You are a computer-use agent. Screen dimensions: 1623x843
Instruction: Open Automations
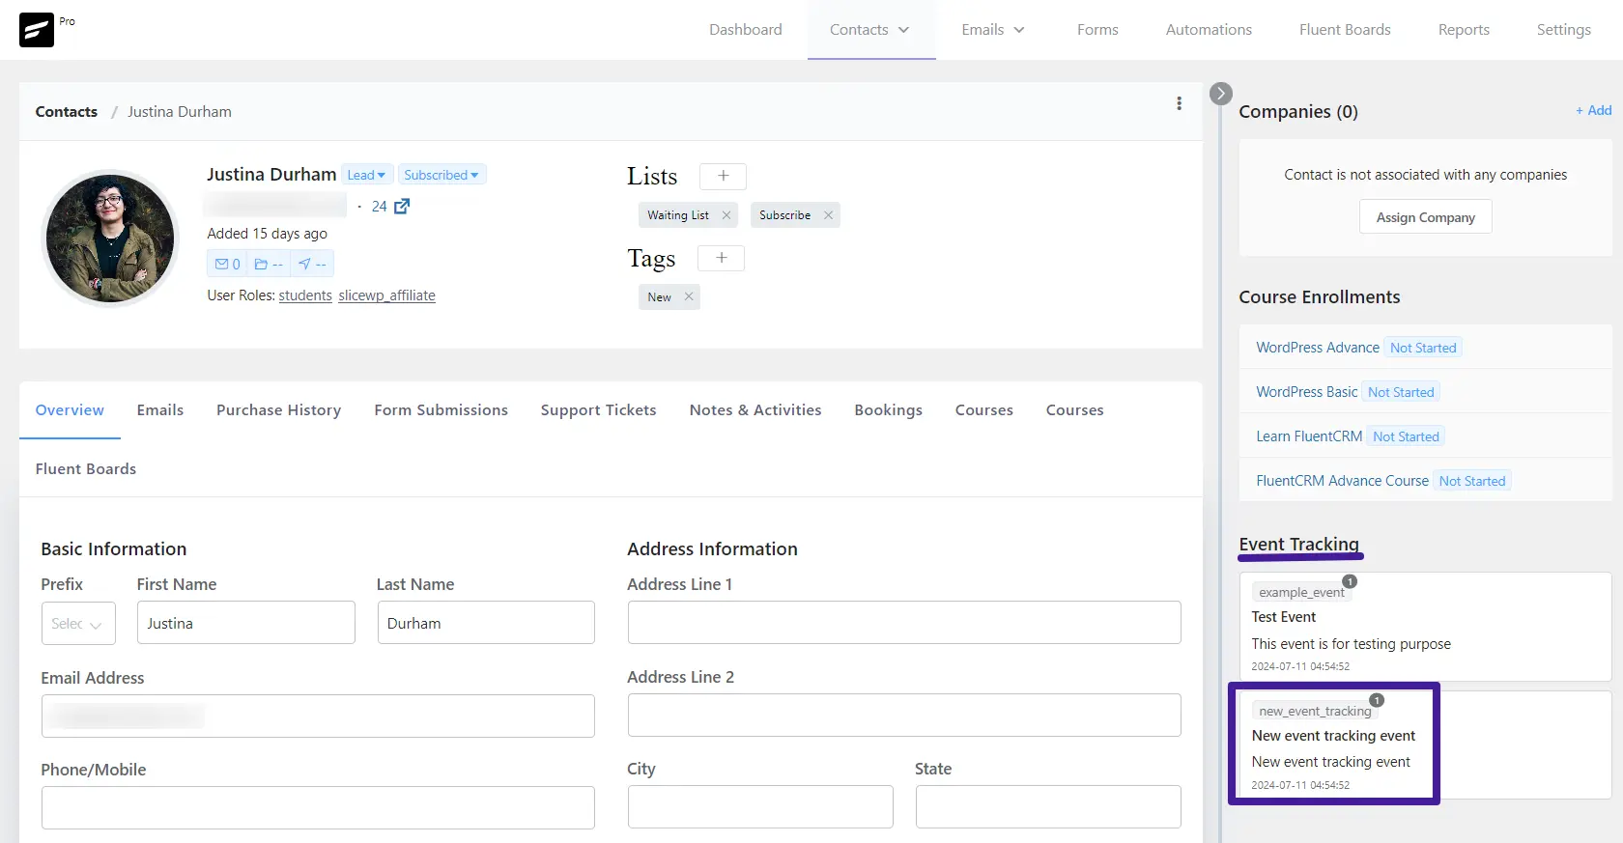pos(1209,30)
